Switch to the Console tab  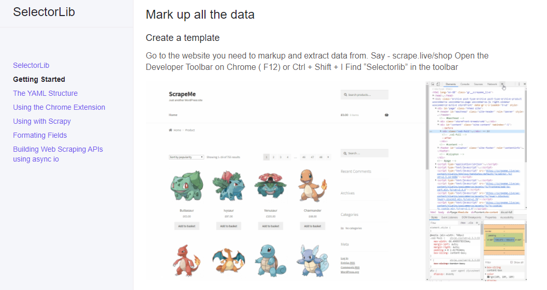(465, 84)
